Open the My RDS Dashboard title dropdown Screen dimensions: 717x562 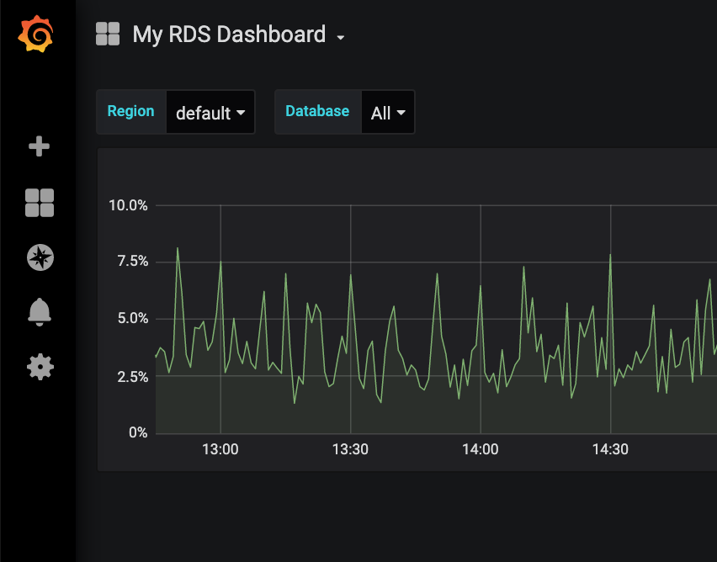click(x=238, y=34)
